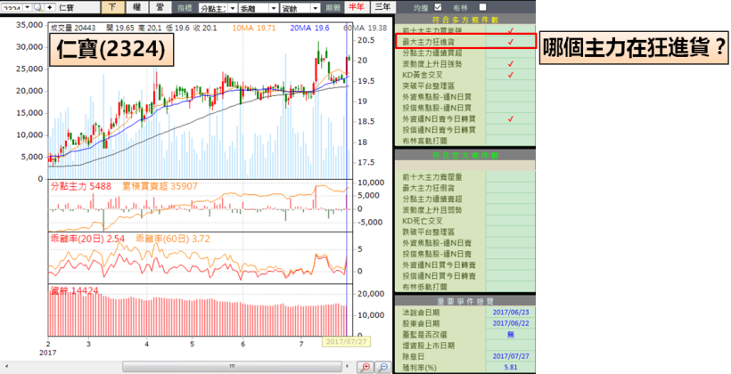
Task: Toggle the 均線 moving average checkbox
Action: (438, 7)
